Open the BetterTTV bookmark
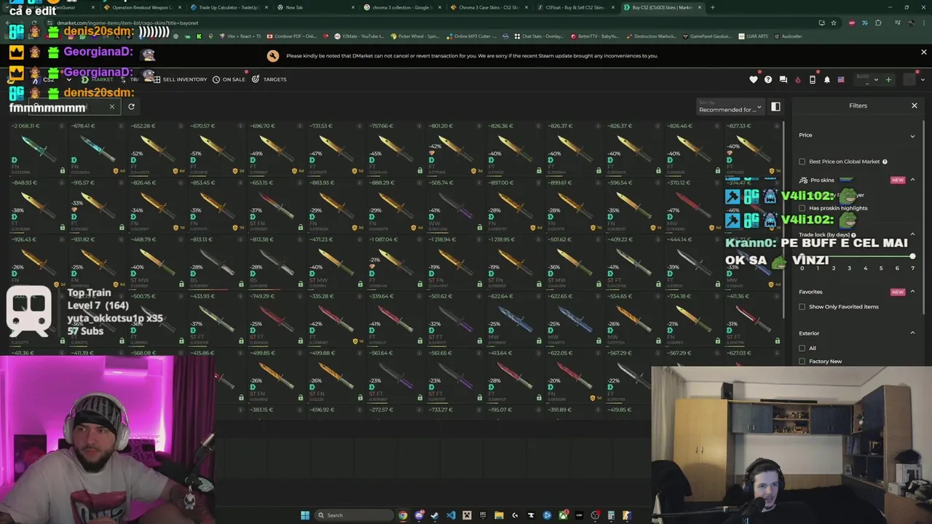Image resolution: width=932 pixels, height=524 pixels. [x=594, y=36]
